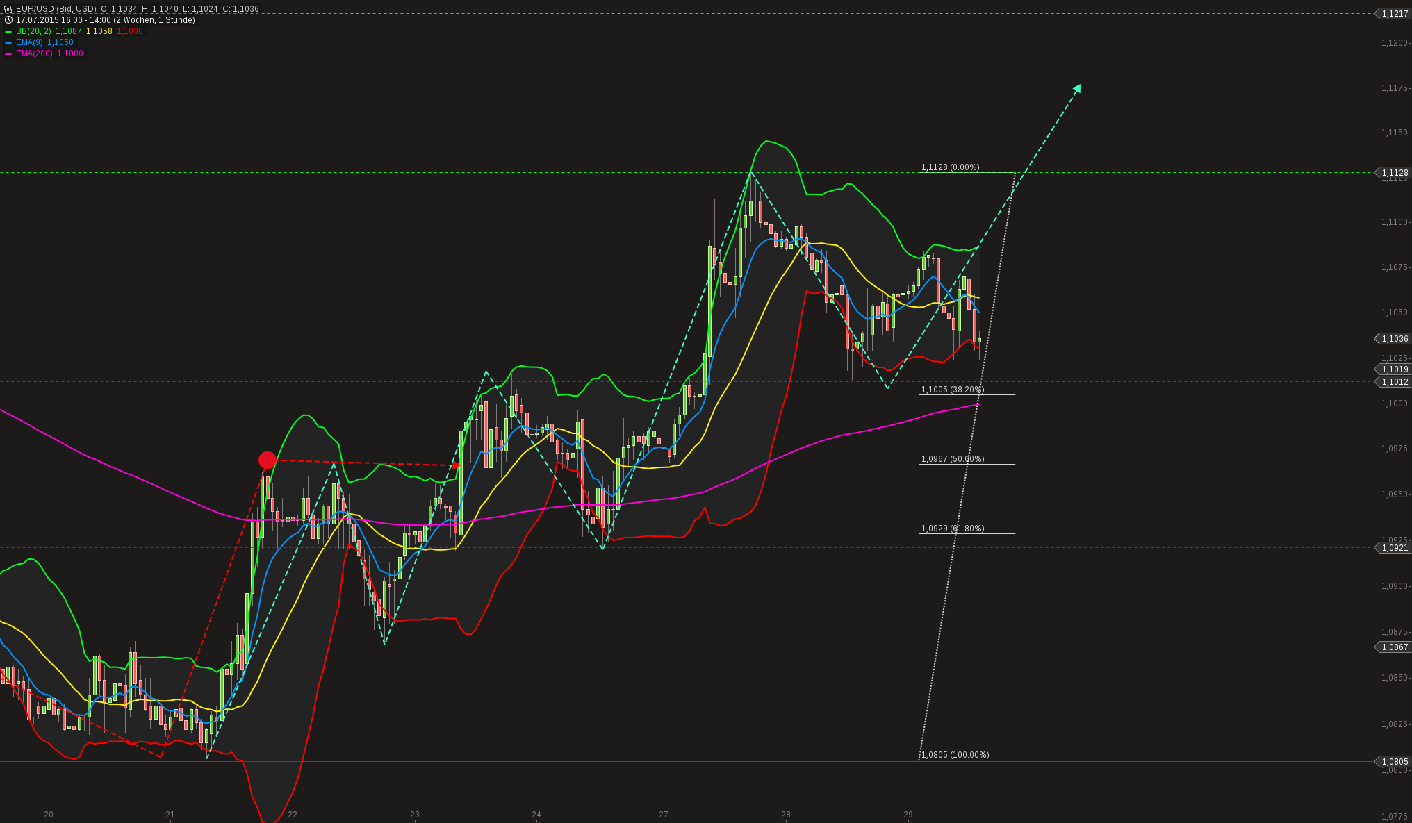The height and width of the screenshot is (823, 1412).
Task: Click the price axis label 1,1000
Action: 1394,404
